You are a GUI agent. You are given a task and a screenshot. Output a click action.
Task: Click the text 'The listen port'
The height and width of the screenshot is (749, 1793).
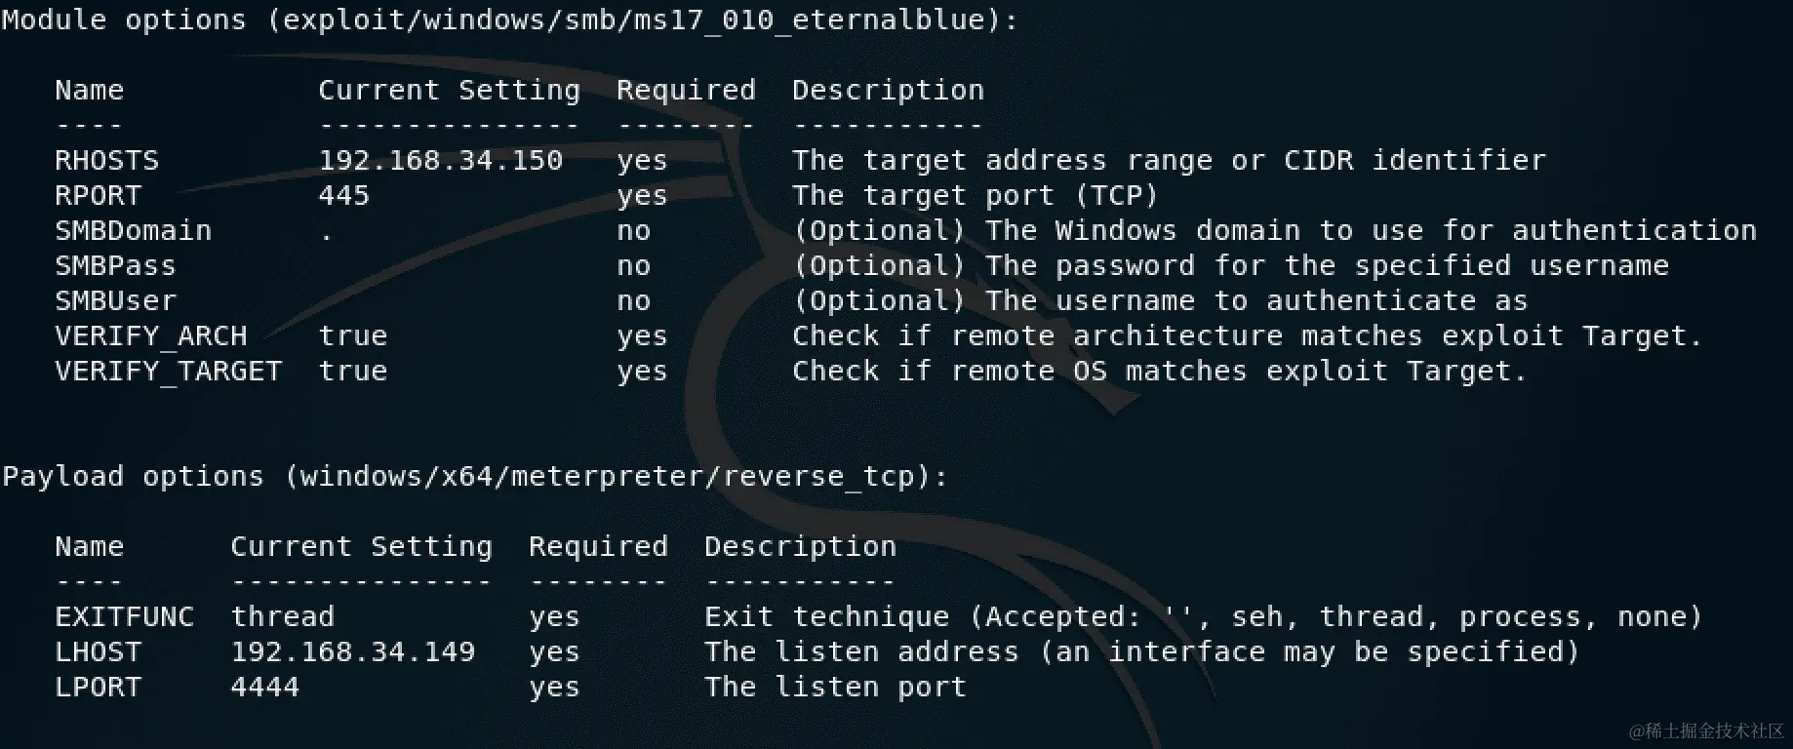tap(836, 687)
